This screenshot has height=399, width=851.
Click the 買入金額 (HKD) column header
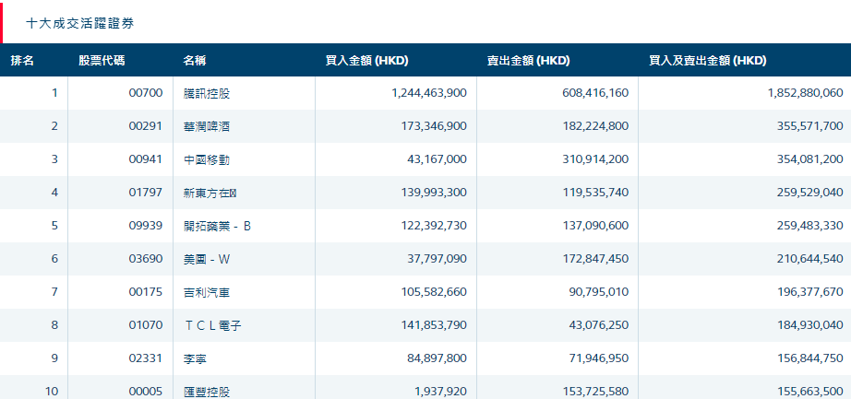pyautogui.click(x=366, y=61)
